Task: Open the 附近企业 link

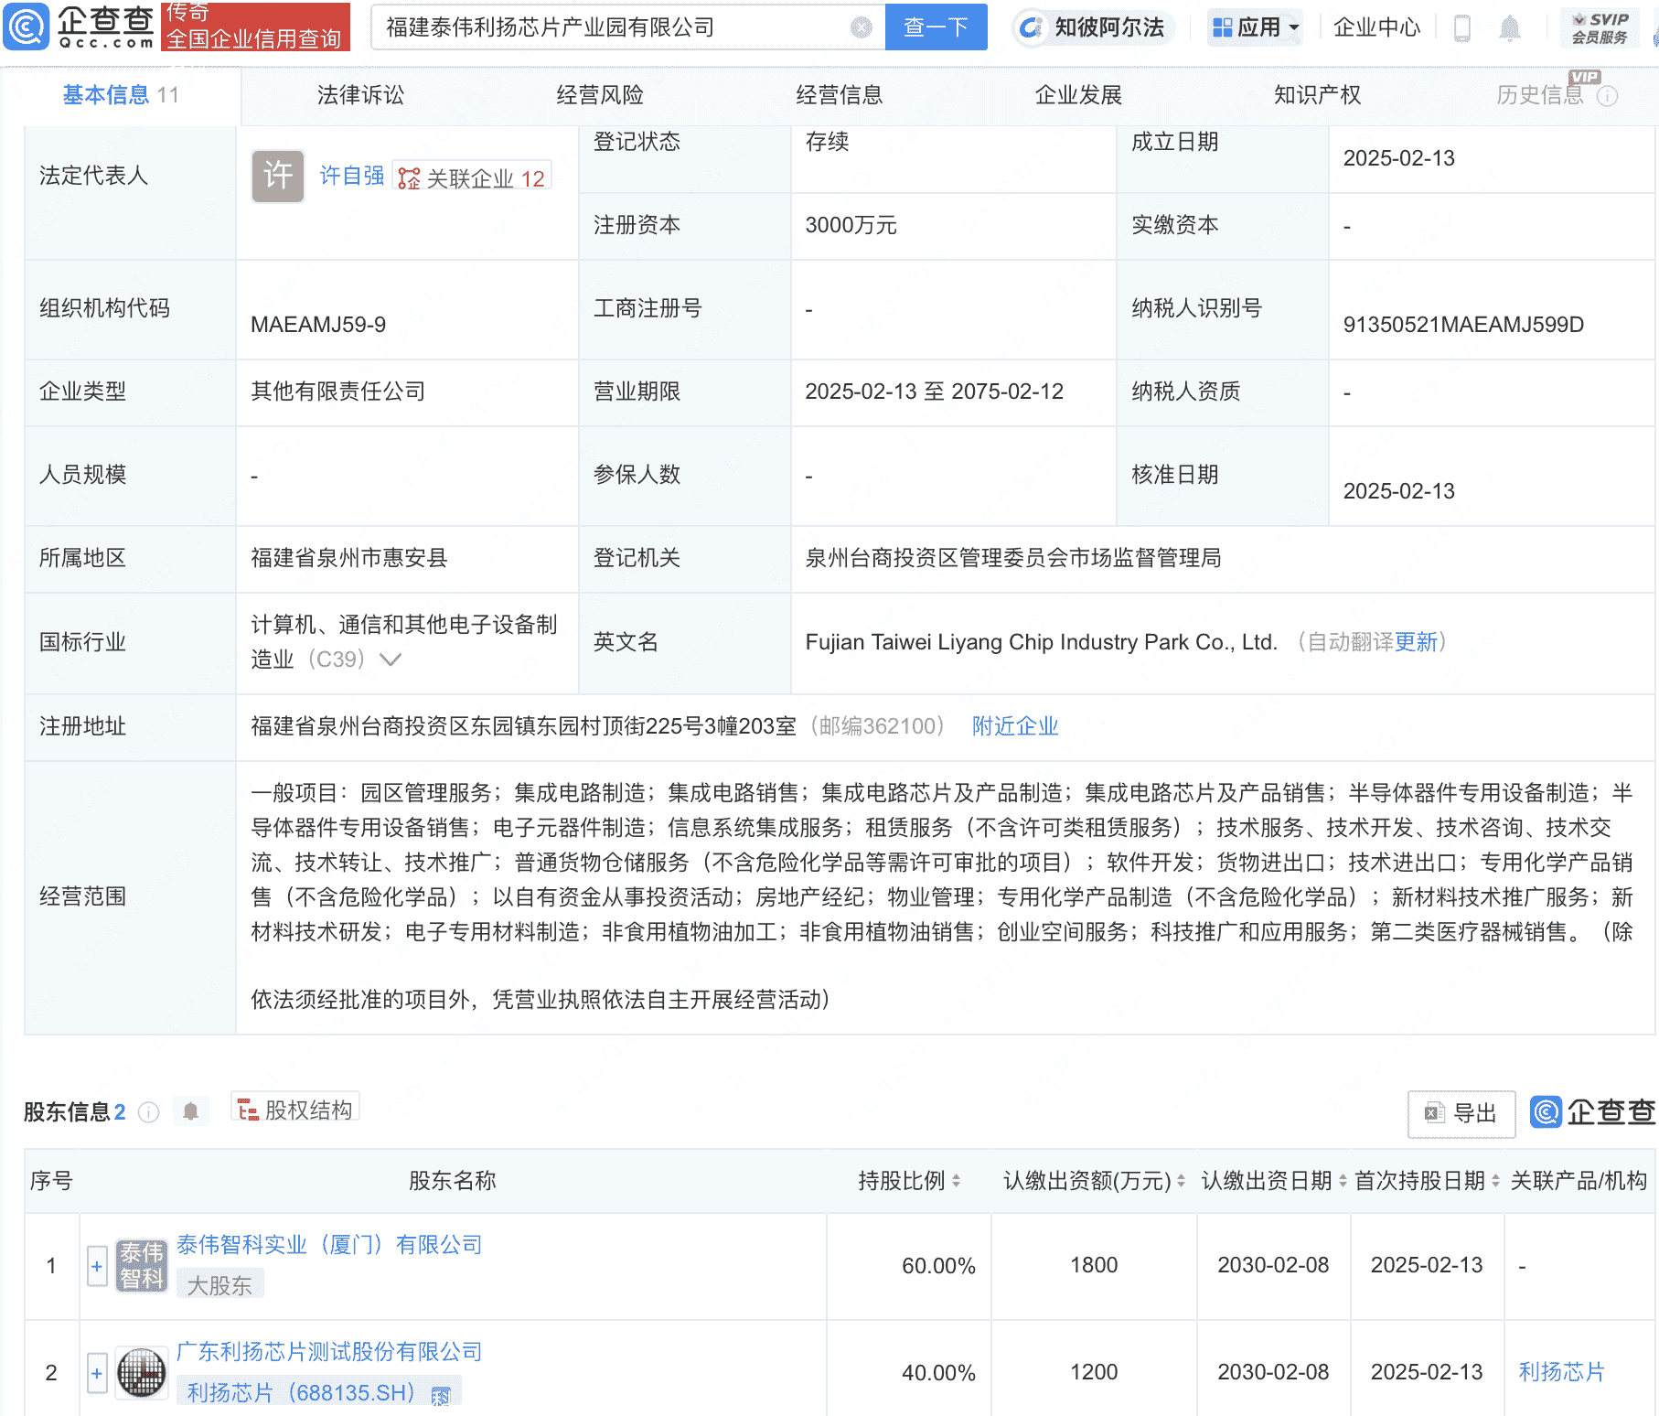Action: coord(1015,725)
